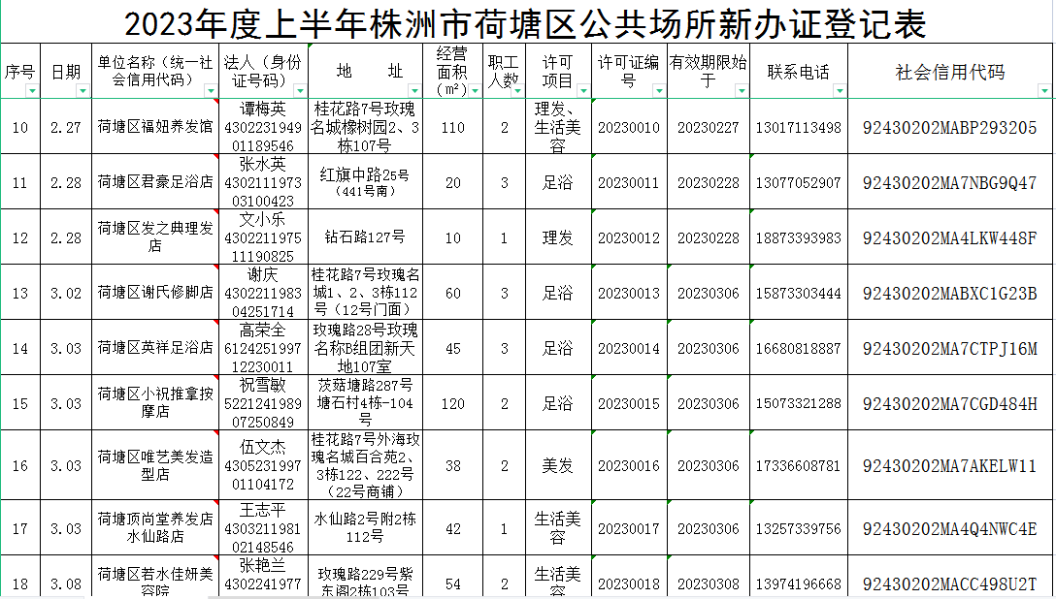Select the 美发 permit item cell
Image resolution: width=1056 pixels, height=599 pixels.
click(x=557, y=466)
